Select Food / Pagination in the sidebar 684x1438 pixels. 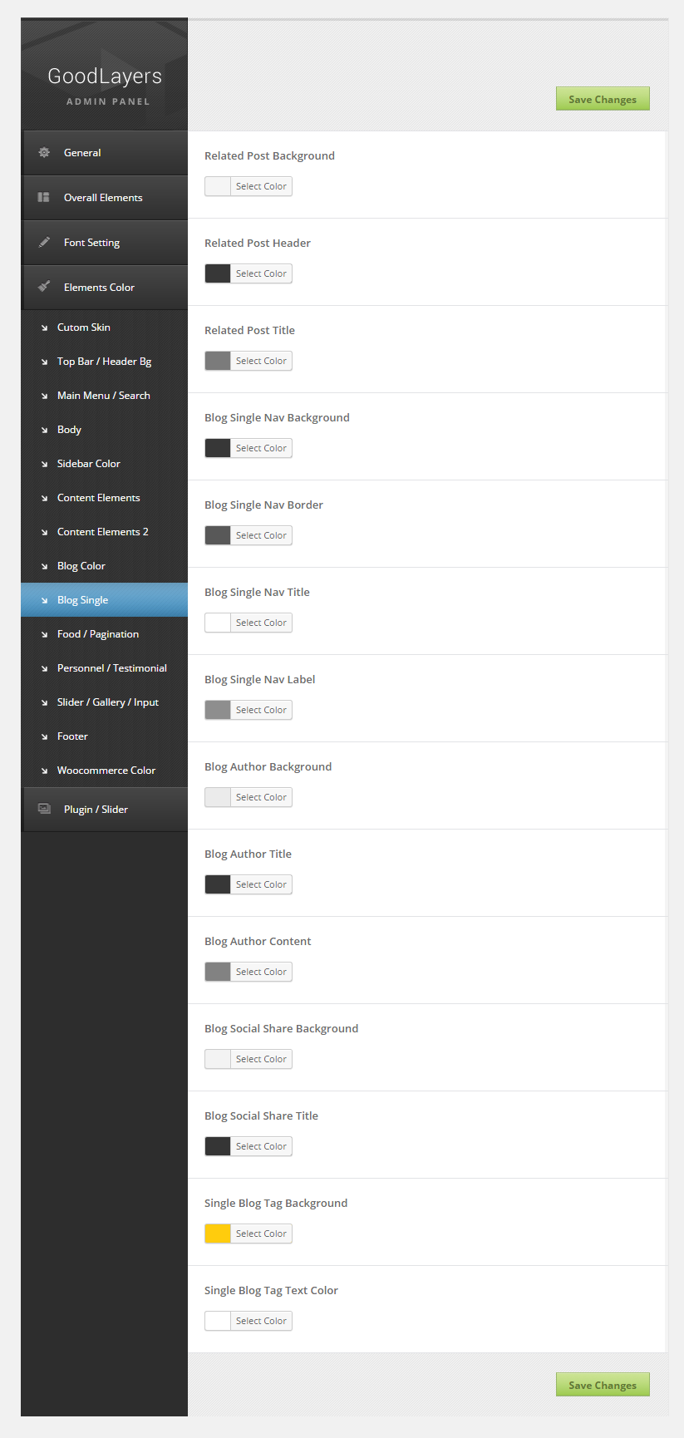pyautogui.click(x=97, y=634)
